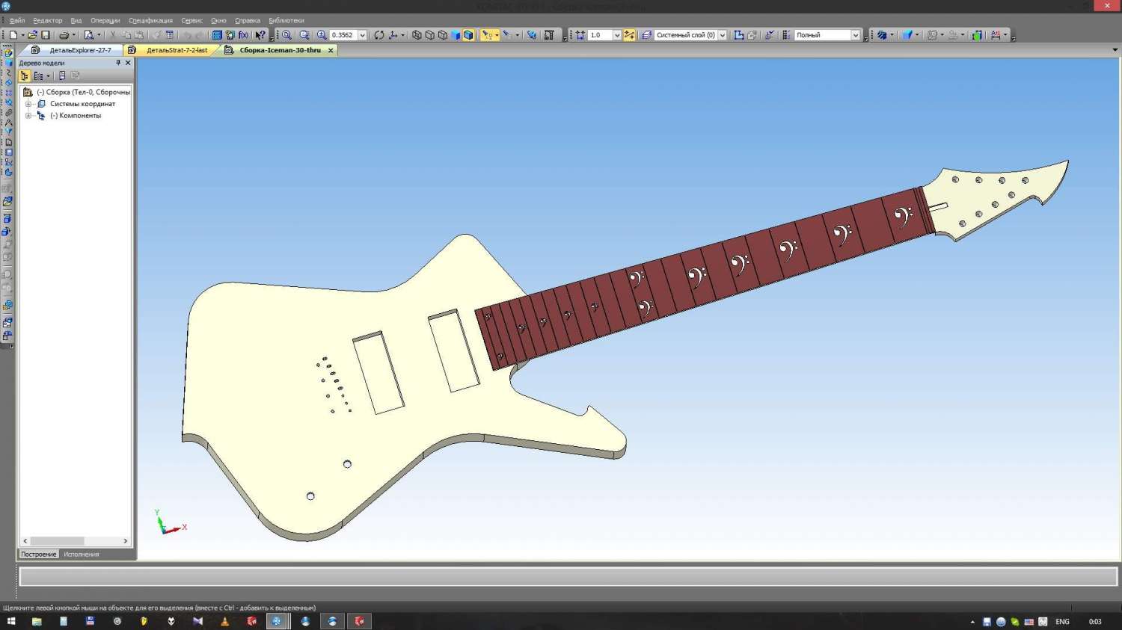Click the Save document icon
The width and height of the screenshot is (1122, 630).
[x=46, y=35]
